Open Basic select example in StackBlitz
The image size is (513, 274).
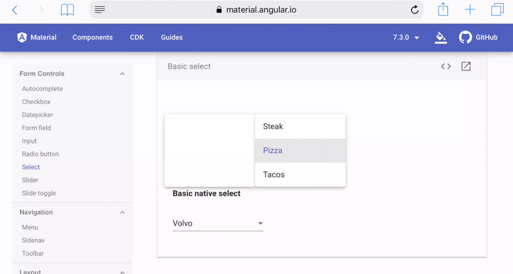pyautogui.click(x=466, y=66)
